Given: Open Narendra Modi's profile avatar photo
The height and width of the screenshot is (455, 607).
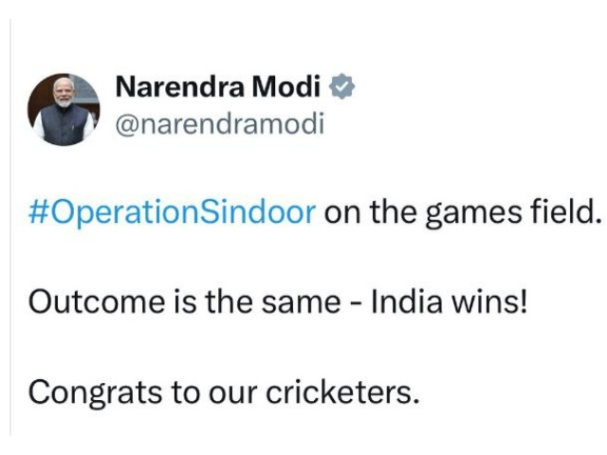Looking at the screenshot, I should 64,110.
